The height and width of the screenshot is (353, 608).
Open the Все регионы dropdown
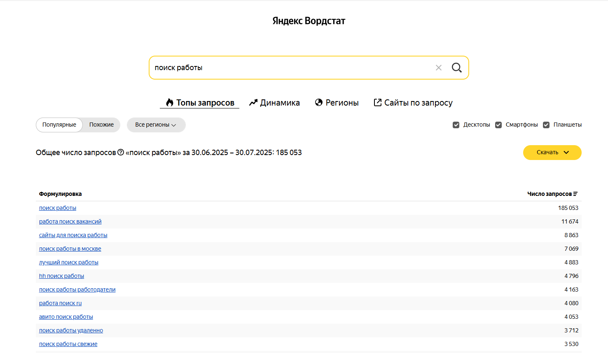pyautogui.click(x=156, y=125)
